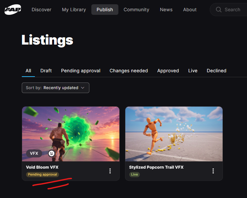The height and width of the screenshot is (198, 247).
Task: Click the Listings page heading
Action: point(47,40)
